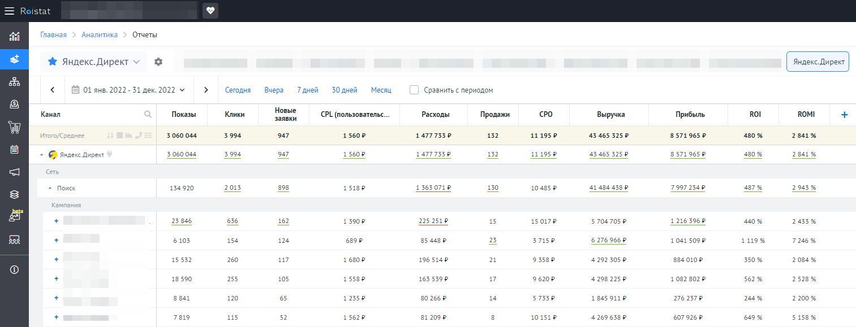Click the phone icon in Итого/Среднее row
856x327 pixels.
click(138, 136)
